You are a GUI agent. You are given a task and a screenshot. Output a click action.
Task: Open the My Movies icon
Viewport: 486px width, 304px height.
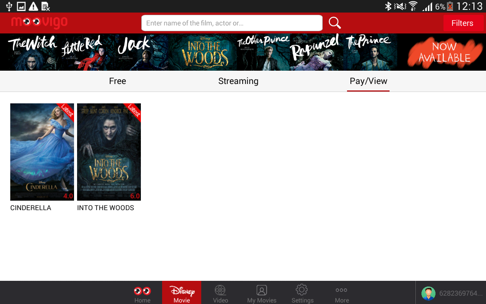click(x=262, y=291)
